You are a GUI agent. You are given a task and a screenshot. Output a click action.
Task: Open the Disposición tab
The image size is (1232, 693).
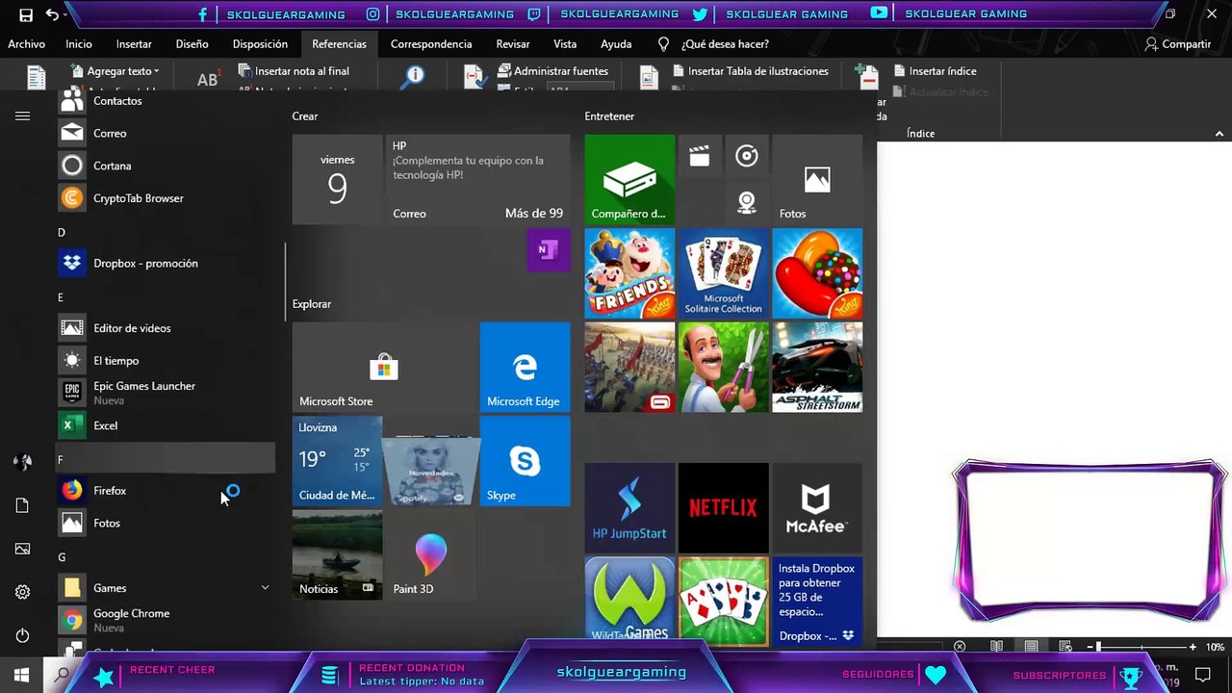coord(260,44)
